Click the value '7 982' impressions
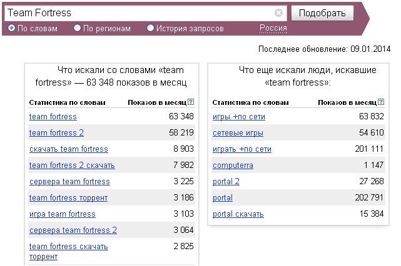Screen dimensions: 401x266 (x=183, y=165)
